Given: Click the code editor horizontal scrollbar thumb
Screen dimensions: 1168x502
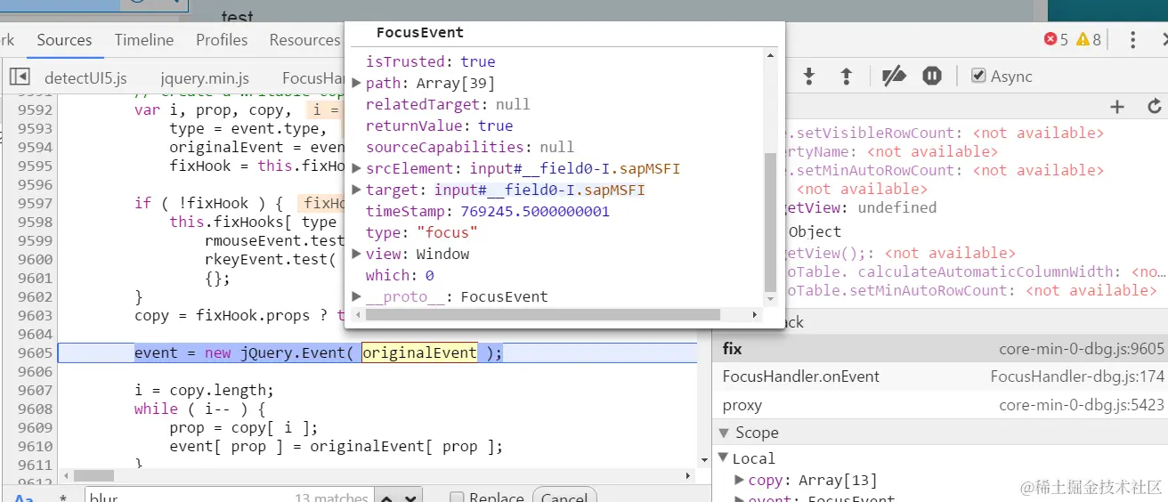Looking at the screenshot, I should click(93, 475).
